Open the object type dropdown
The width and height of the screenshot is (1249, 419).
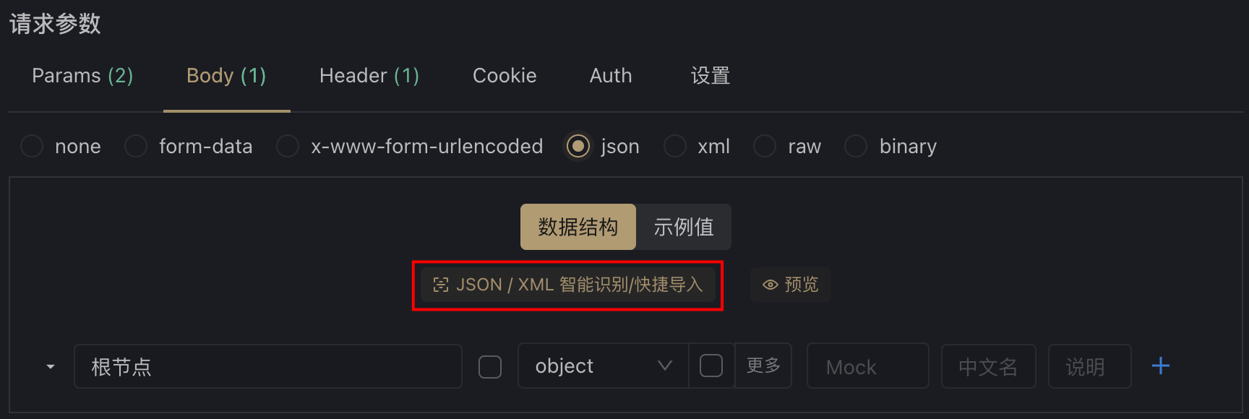[603, 366]
